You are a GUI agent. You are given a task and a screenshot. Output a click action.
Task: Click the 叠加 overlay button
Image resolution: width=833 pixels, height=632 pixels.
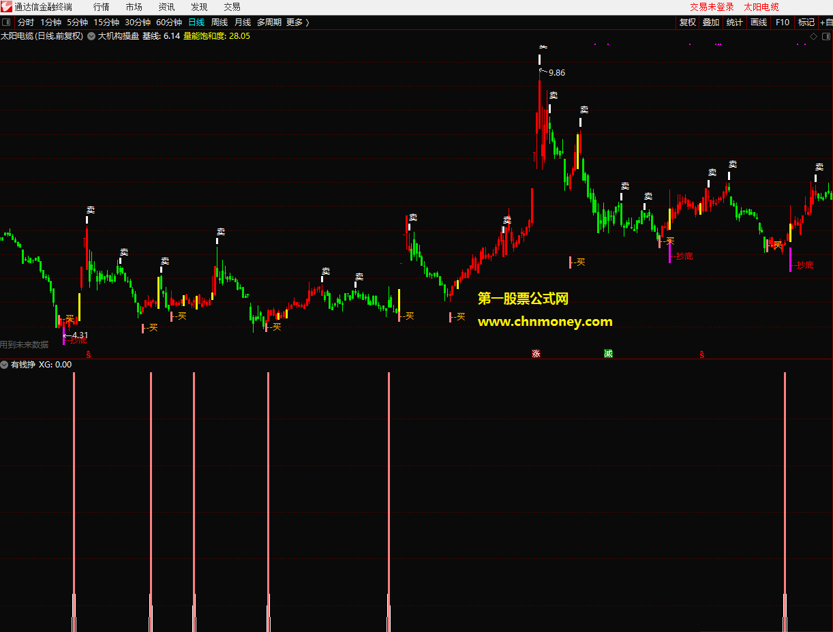pos(711,22)
